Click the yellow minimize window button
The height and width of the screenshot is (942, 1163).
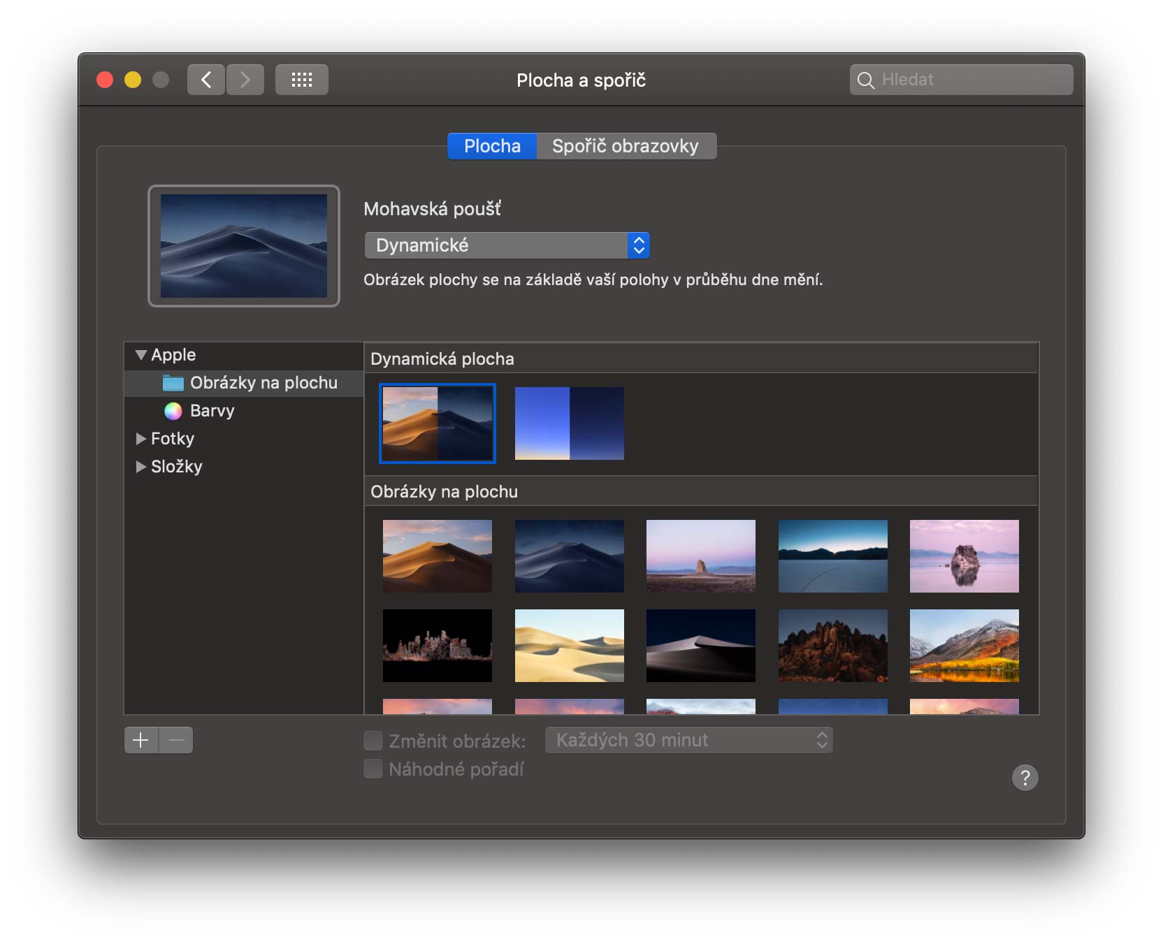pos(133,80)
